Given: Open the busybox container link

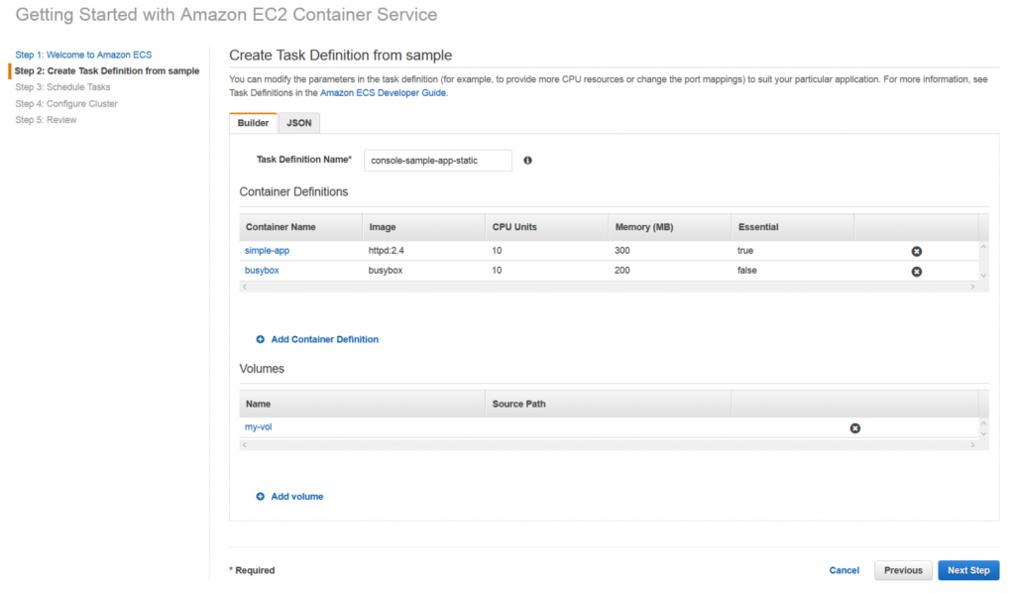Looking at the screenshot, I should 262,271.
